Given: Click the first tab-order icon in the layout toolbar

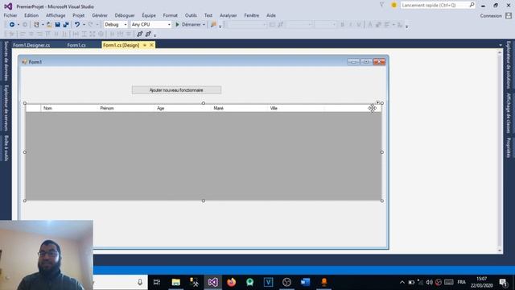Looking at the screenshot, I should (x=139, y=34).
